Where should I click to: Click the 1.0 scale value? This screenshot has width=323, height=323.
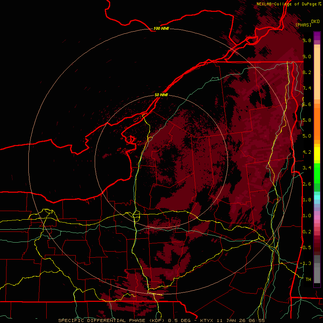[307, 215]
